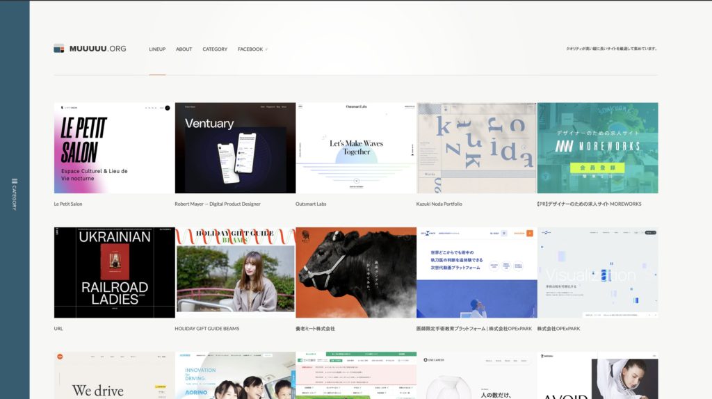712x399 pixels.
Task: Open the green and pink news site thumbnail
Action: [x=356, y=375]
